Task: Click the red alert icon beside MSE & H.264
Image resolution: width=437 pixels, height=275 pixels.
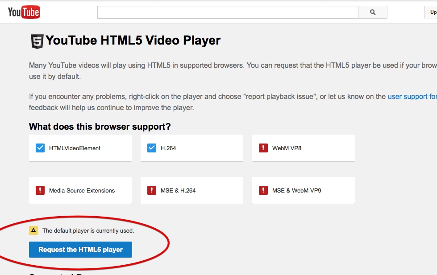Action: pos(152,190)
